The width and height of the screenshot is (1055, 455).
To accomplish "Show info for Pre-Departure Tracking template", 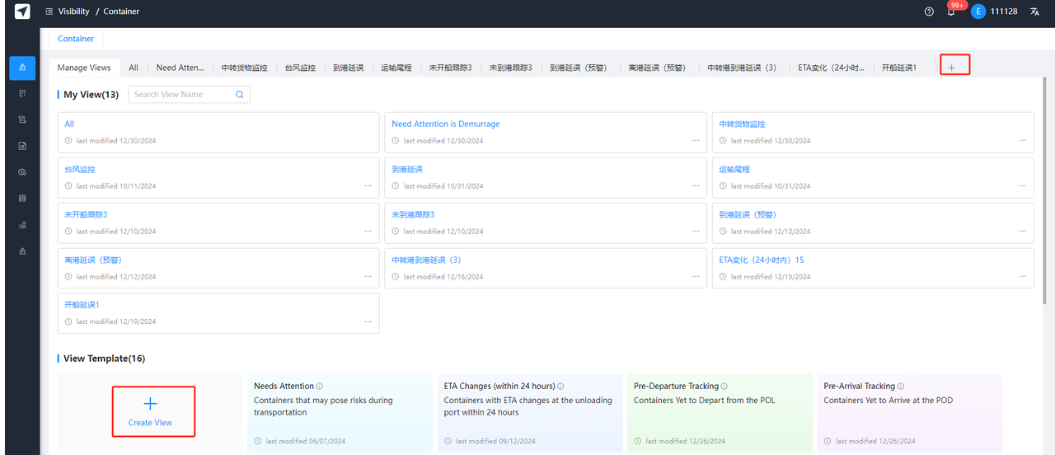I will coord(725,386).
